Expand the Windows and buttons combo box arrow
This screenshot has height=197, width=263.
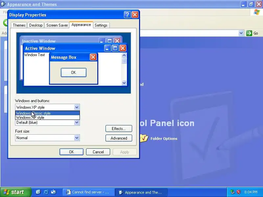click(x=77, y=107)
